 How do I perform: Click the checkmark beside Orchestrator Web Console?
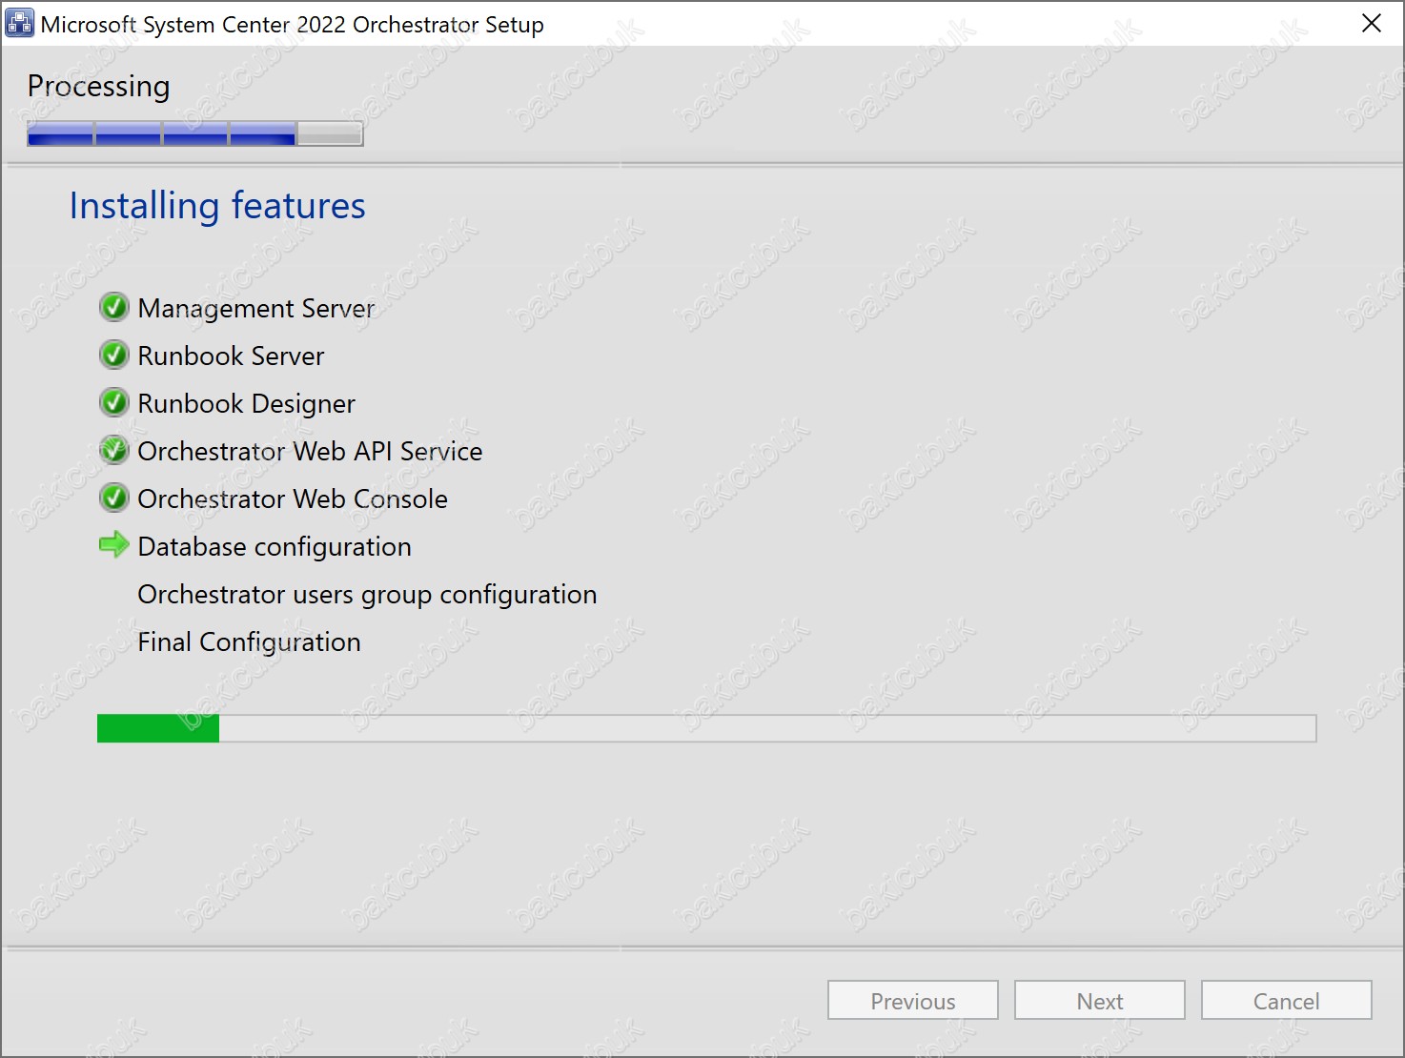(x=114, y=498)
